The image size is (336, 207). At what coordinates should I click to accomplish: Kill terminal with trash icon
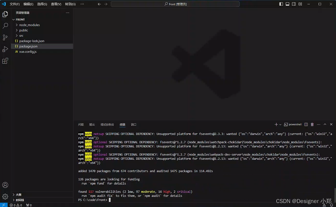click(312, 124)
